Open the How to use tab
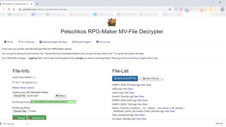The height and width of the screenshot is (127, 226). point(103,42)
